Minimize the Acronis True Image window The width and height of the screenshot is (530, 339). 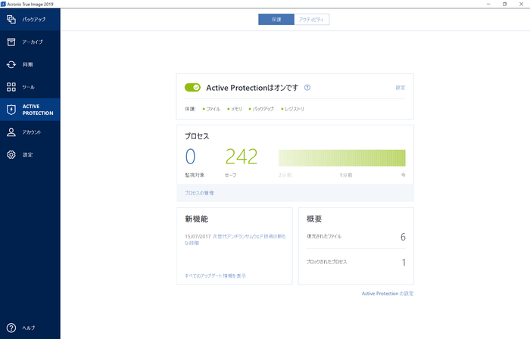point(488,4)
